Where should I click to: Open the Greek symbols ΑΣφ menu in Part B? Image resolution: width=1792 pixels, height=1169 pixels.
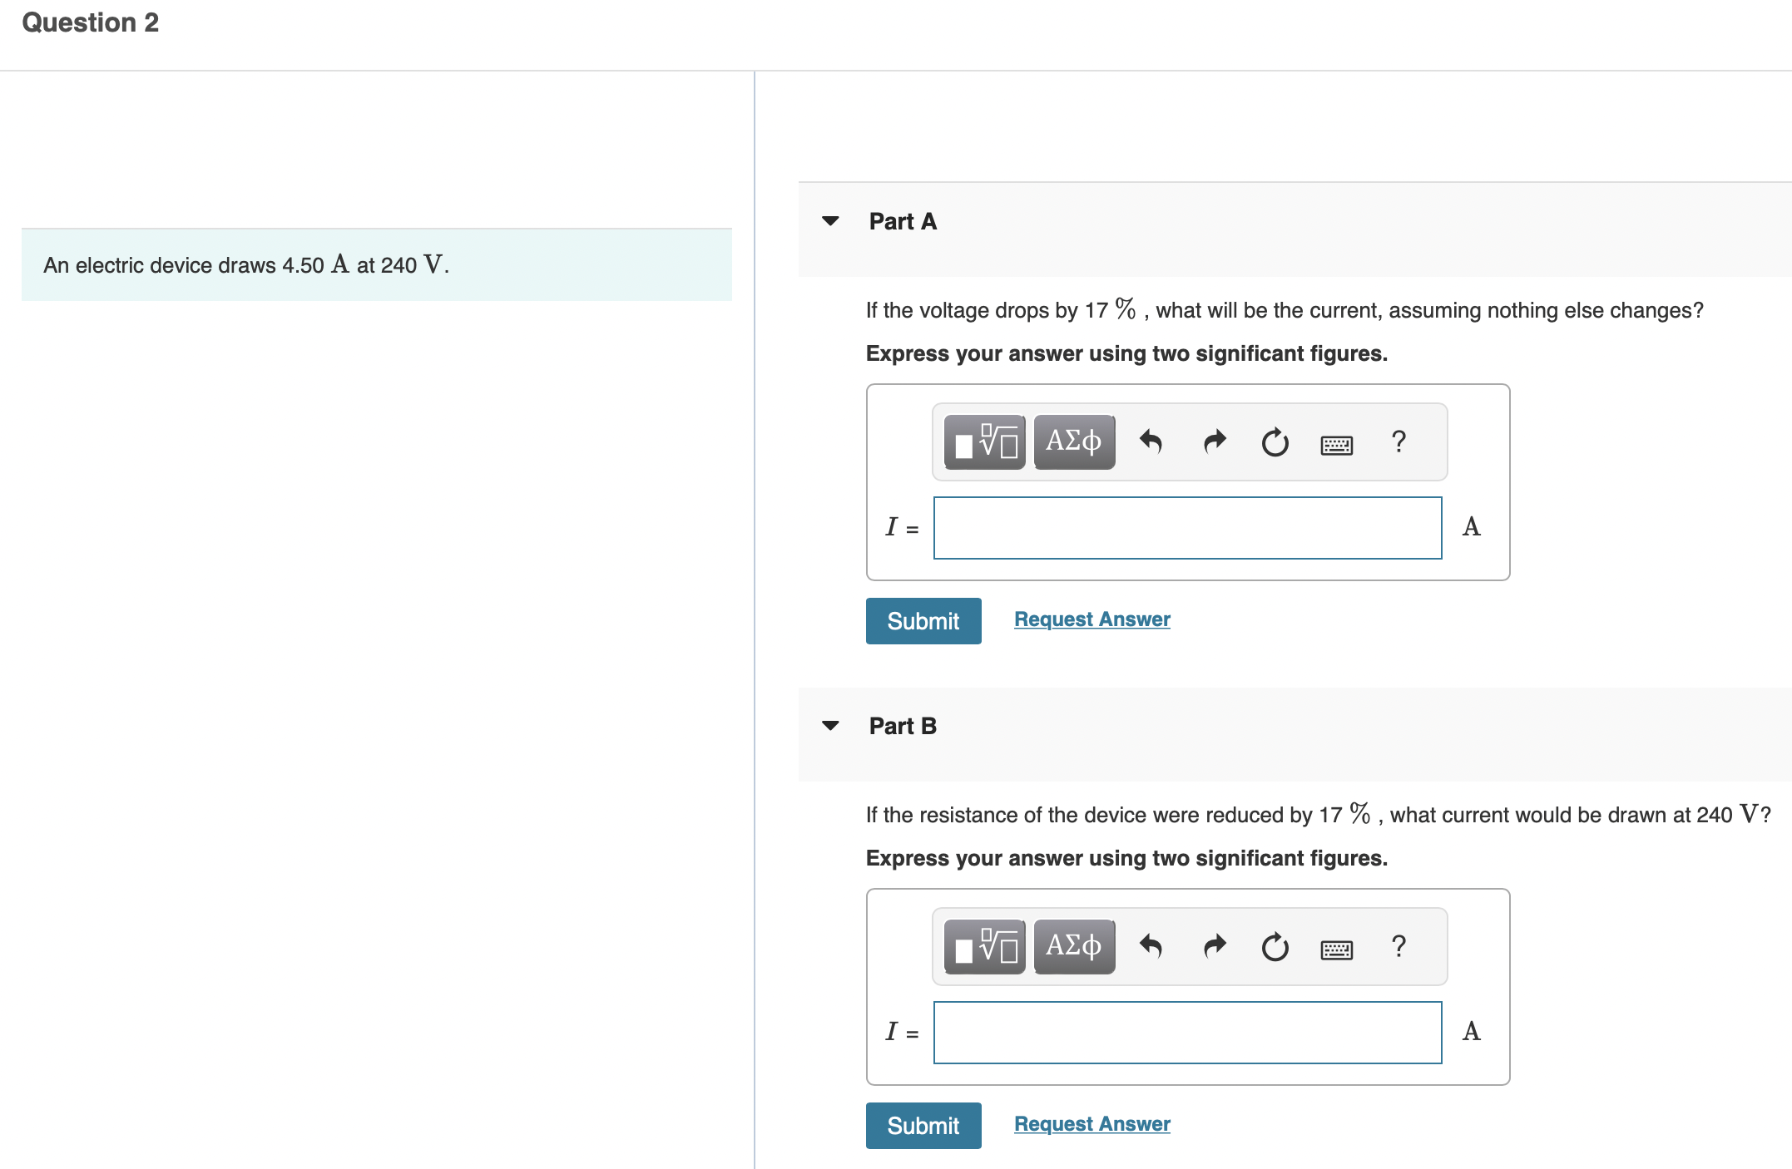pos(1072,946)
